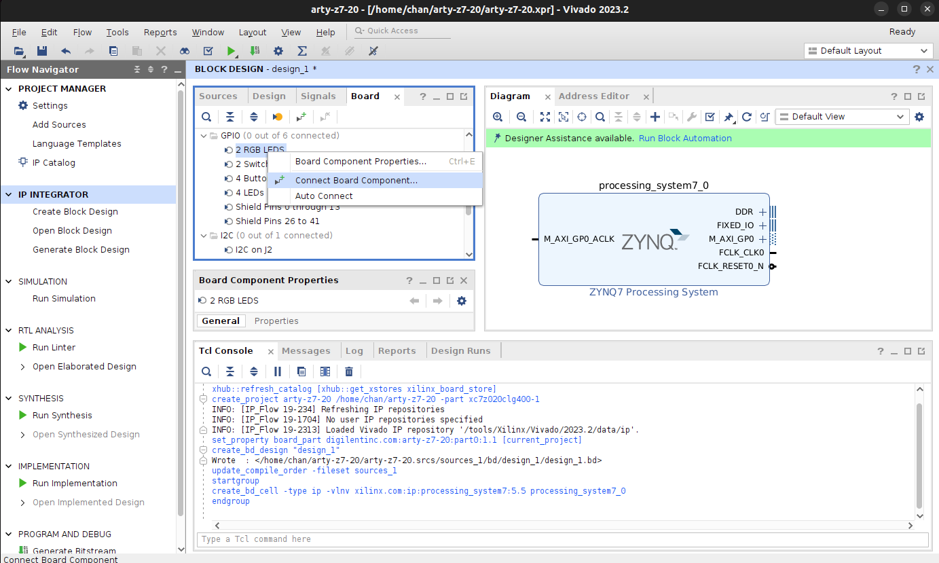Select the Properties tab in Board Component Properties
Screen dimensions: 939x563
(276, 321)
